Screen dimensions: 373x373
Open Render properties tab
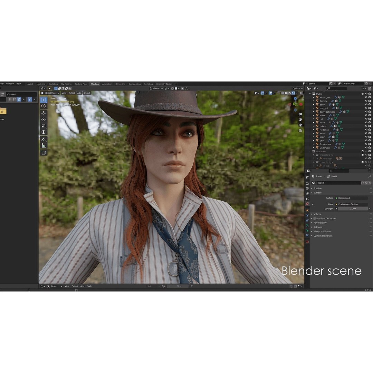click(x=307, y=184)
